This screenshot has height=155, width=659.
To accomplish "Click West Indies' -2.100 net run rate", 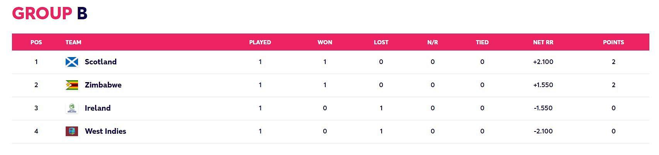I will (543, 131).
